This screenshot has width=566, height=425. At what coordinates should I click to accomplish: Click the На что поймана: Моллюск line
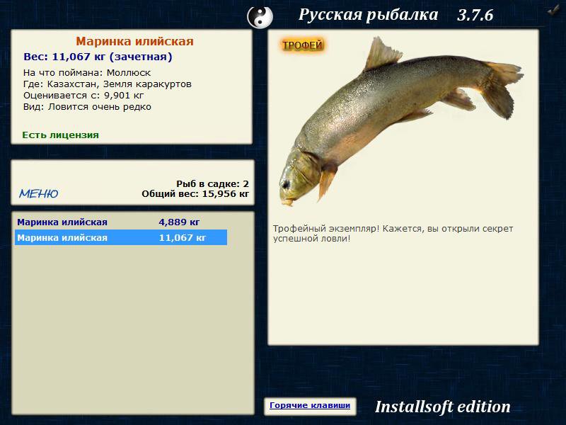87,73
